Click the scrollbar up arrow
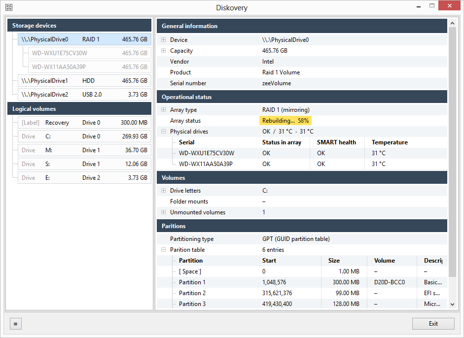This screenshot has height=338, width=464. (x=452, y=23)
